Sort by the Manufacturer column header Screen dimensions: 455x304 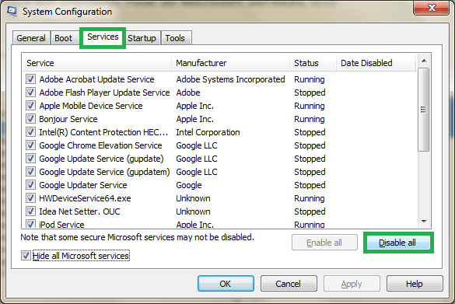click(x=231, y=63)
